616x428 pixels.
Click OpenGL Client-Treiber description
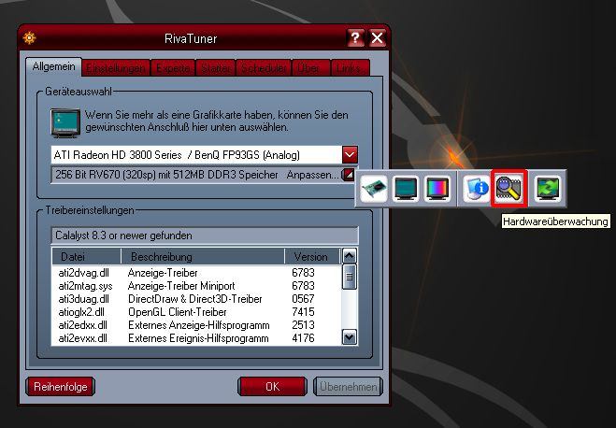point(178,312)
